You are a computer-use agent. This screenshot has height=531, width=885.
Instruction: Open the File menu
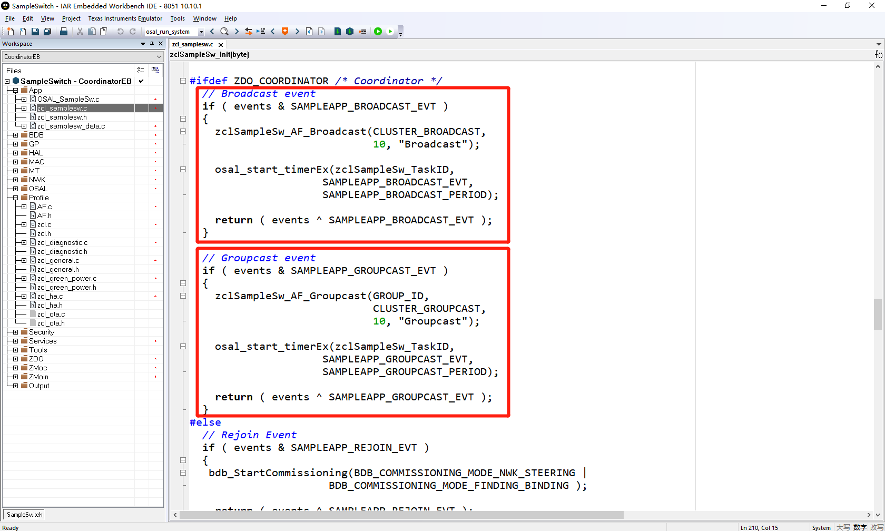10,18
